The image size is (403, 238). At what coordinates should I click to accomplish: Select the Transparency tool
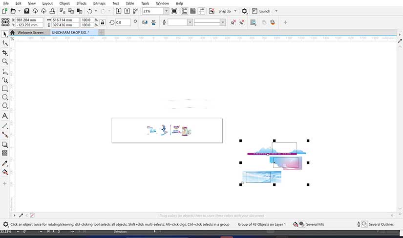(x=4, y=153)
